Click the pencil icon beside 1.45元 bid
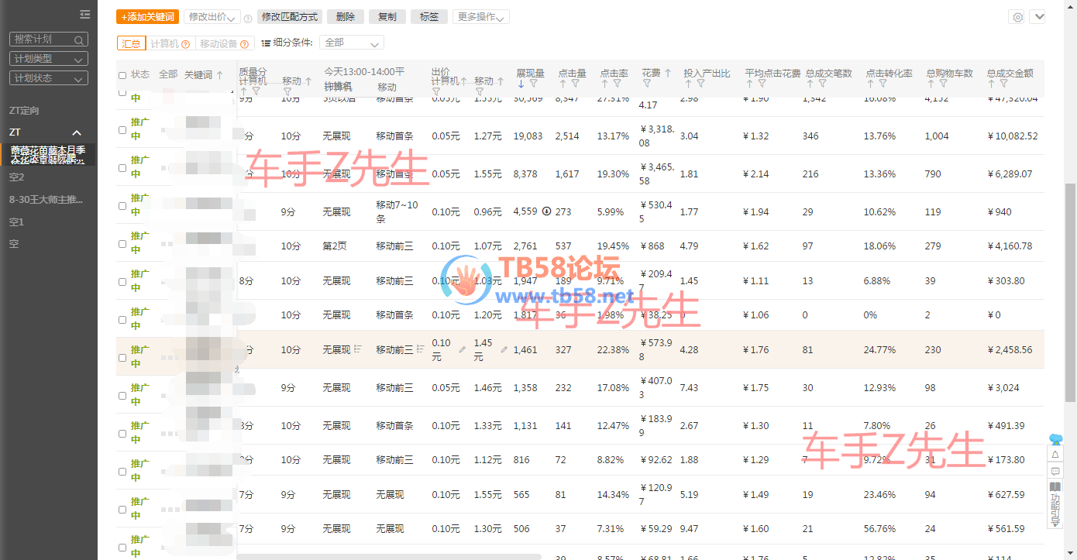 pos(504,350)
